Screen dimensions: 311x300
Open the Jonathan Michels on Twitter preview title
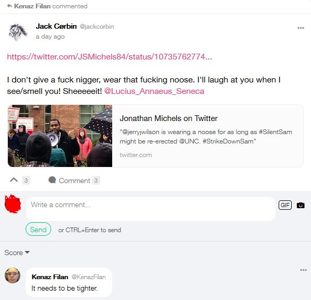169,118
